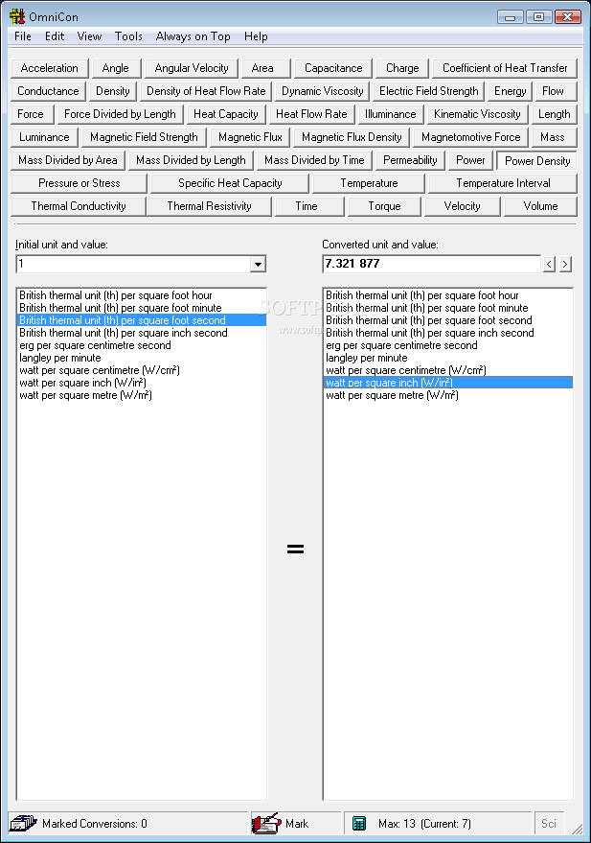This screenshot has height=843, width=591.
Task: Choose the Illuminance category
Action: coord(390,114)
